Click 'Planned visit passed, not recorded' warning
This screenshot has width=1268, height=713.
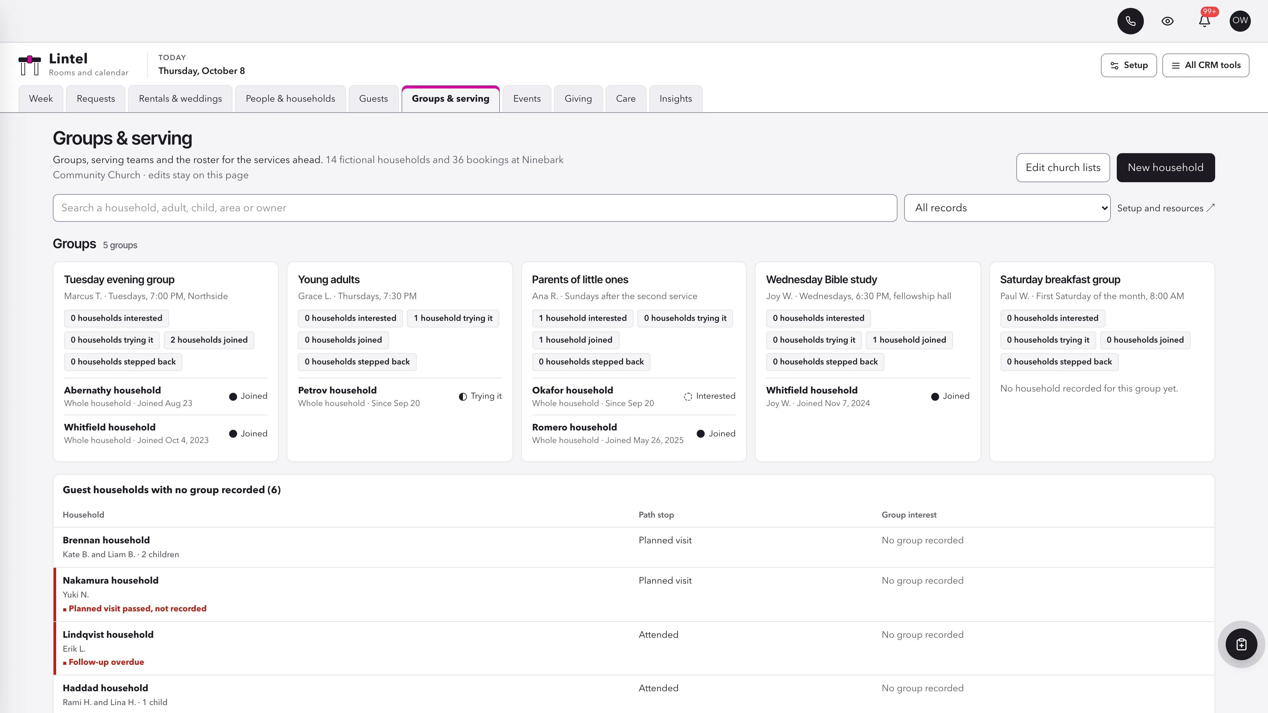pos(134,609)
